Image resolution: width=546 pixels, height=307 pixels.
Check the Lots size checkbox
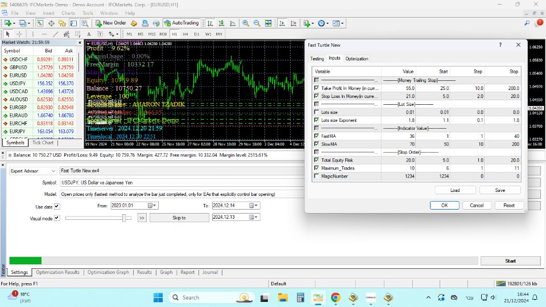[x=317, y=112]
